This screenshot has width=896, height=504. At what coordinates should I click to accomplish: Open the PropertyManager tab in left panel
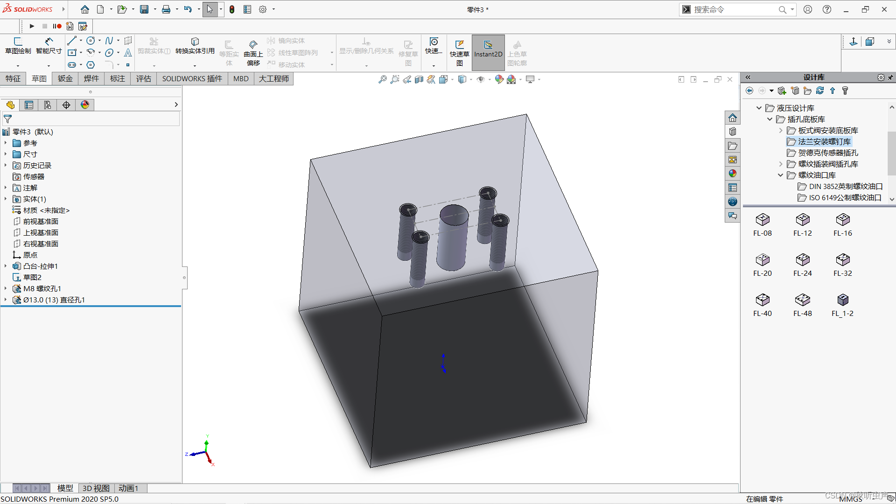(29, 105)
